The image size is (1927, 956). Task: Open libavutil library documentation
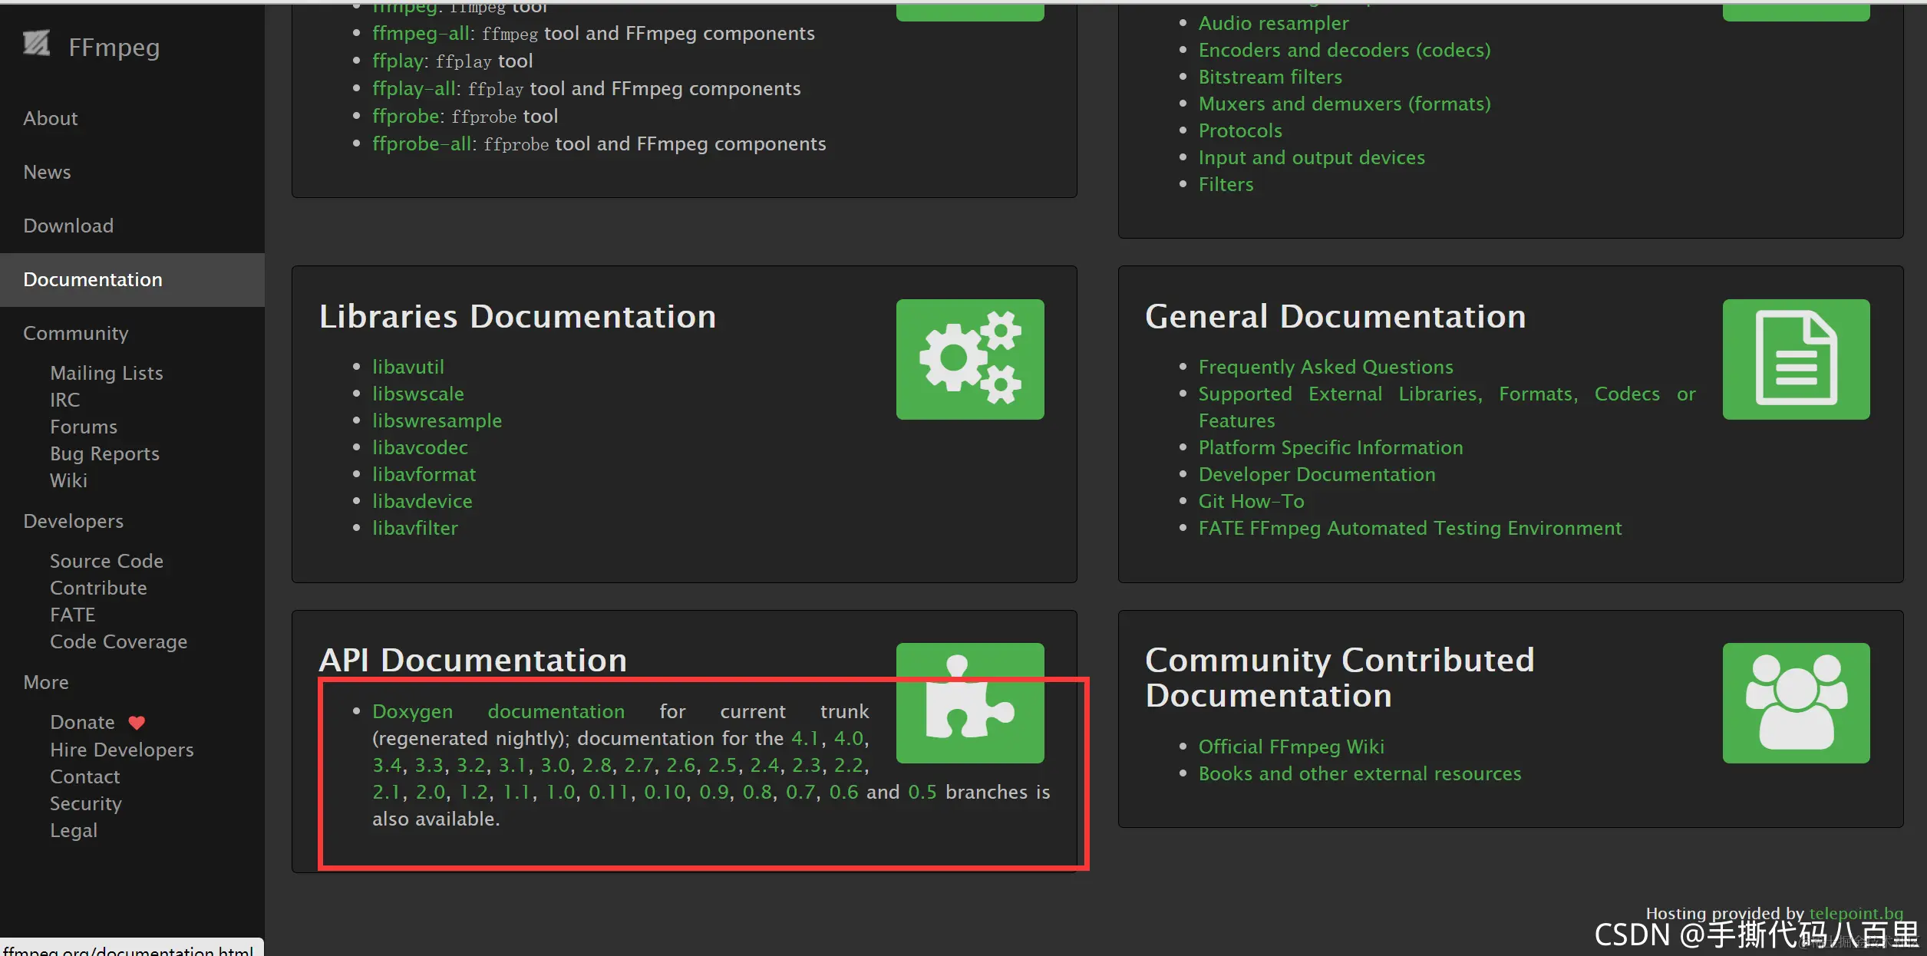(x=408, y=367)
